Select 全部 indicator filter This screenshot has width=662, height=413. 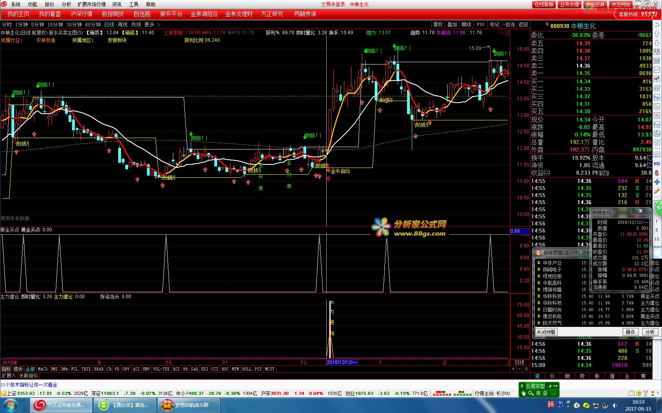pos(30,369)
